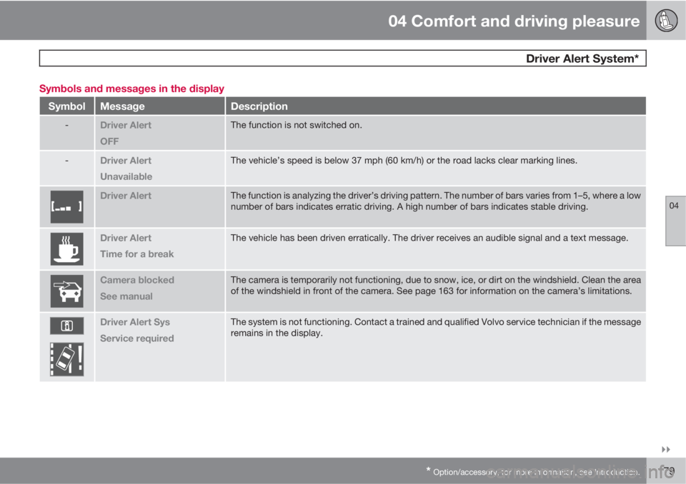Click the Driver Alert Unavailable message

tap(126, 168)
